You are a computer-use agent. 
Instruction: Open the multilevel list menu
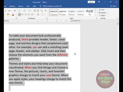coord(30,11)
